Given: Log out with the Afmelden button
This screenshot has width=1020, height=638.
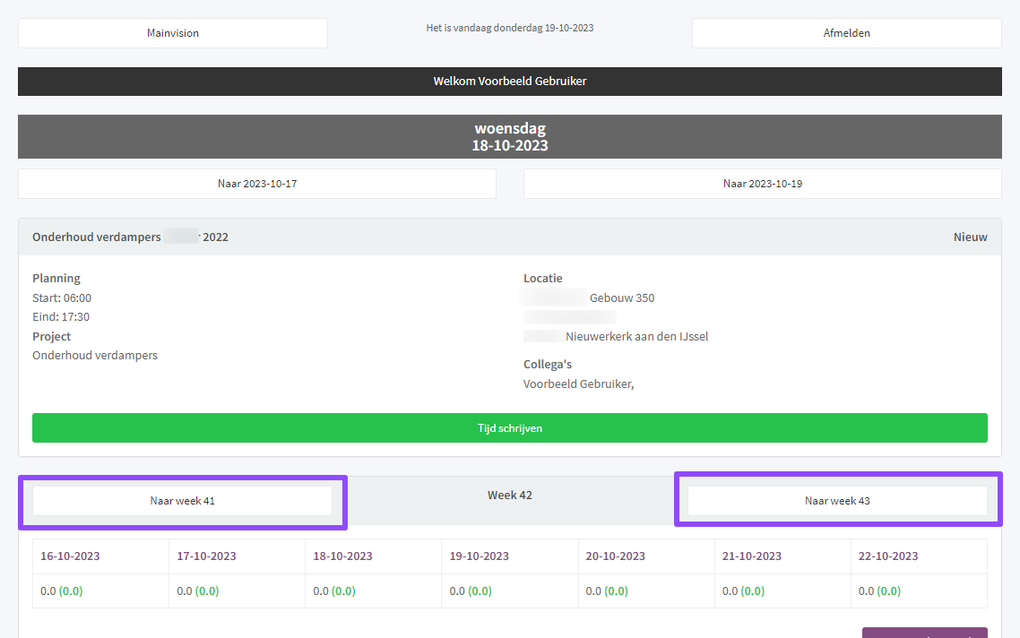Looking at the screenshot, I should pyautogui.click(x=846, y=33).
